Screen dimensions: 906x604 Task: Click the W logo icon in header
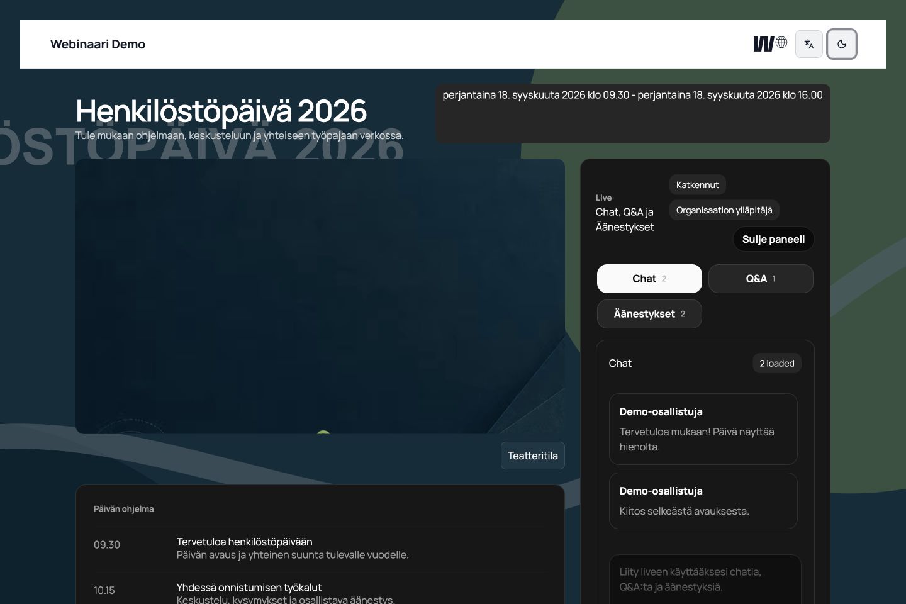763,44
